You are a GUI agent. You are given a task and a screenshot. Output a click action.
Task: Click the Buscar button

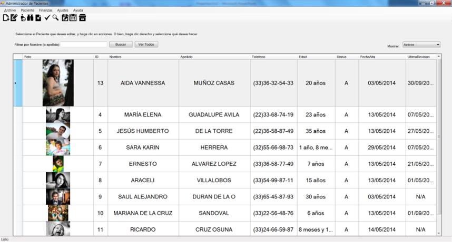click(121, 45)
